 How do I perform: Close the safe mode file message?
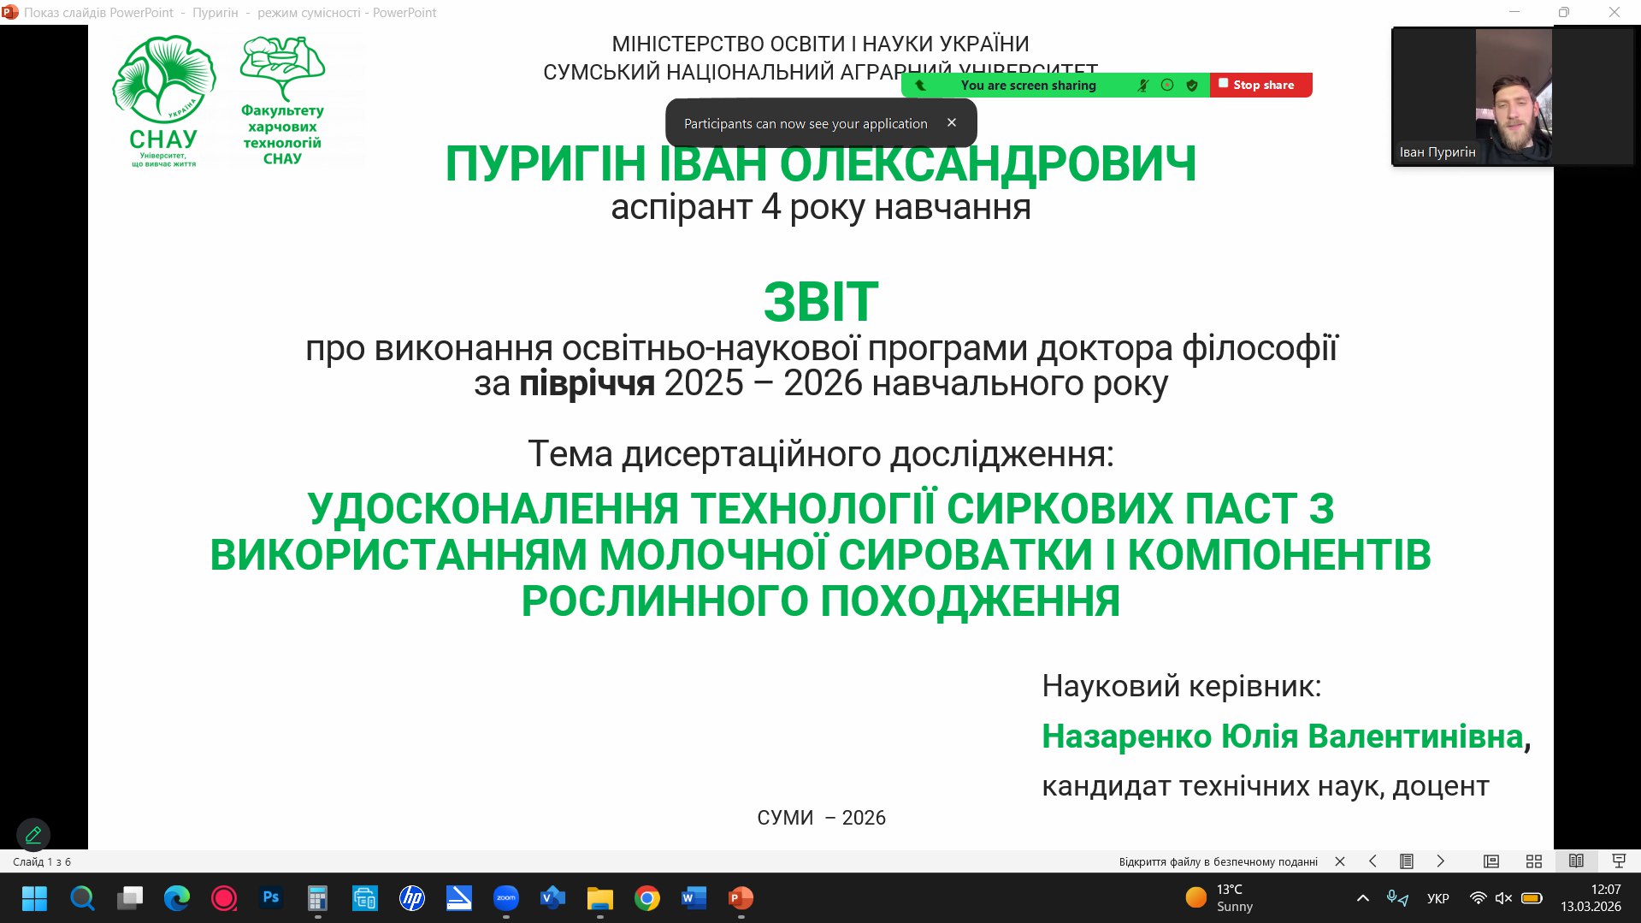click(1340, 861)
